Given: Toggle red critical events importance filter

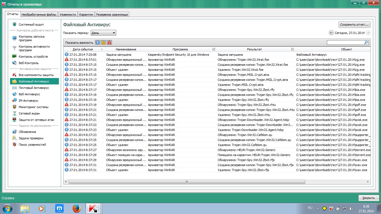Looking at the screenshot, I should [x=109, y=43].
